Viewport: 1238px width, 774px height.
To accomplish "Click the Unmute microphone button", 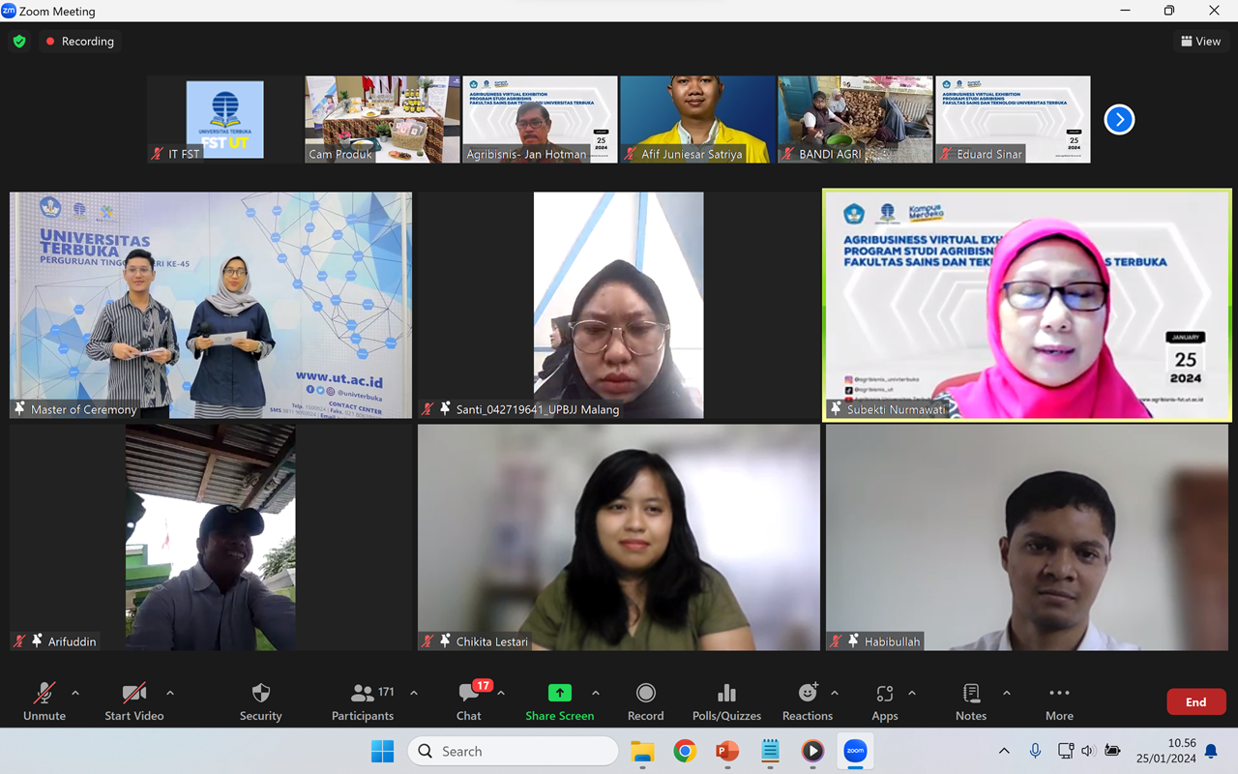I will [44, 701].
